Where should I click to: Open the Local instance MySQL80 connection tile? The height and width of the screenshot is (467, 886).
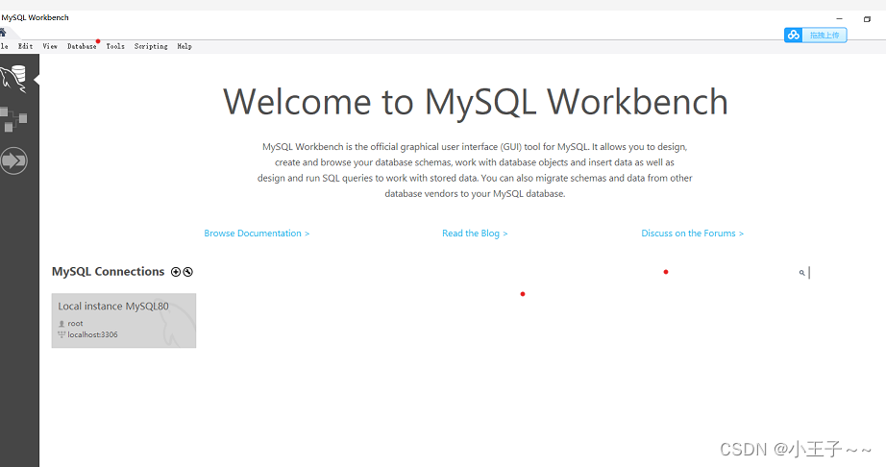[x=124, y=321]
